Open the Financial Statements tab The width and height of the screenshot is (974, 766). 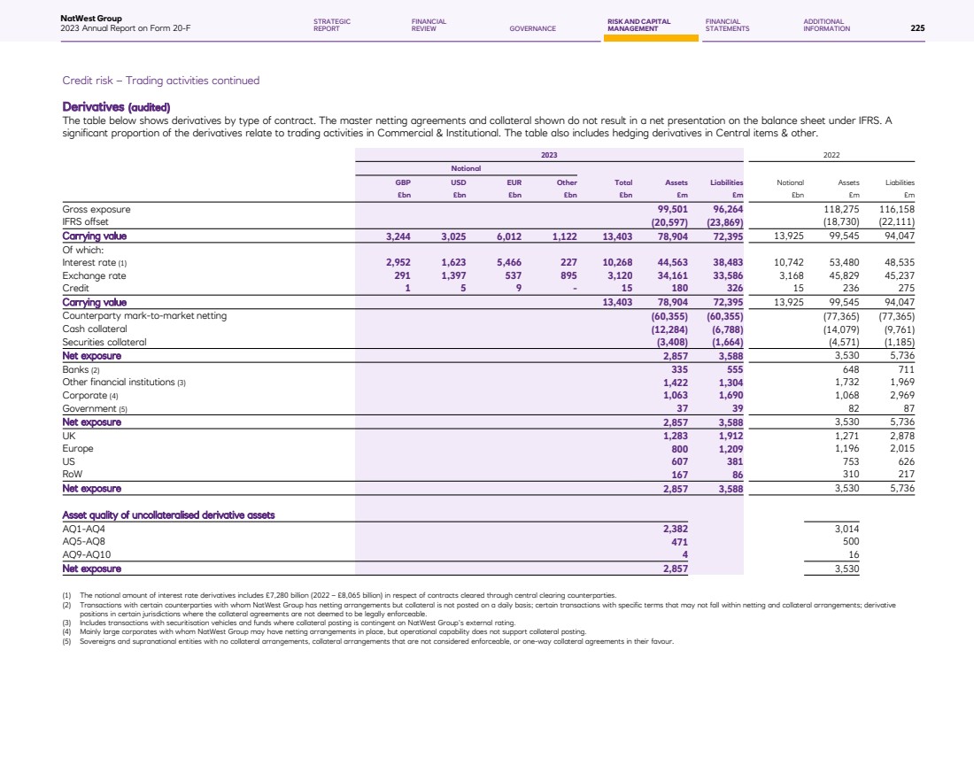(x=727, y=25)
